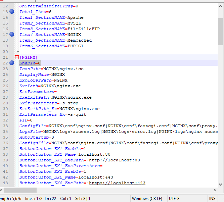Viewport: 224px width, 202px height.
Task: Click the Enable=0 line
Action: click(x=30, y=63)
